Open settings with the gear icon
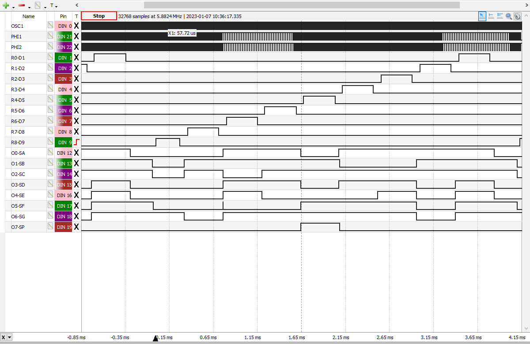The height and width of the screenshot is (344, 530). [518, 16]
